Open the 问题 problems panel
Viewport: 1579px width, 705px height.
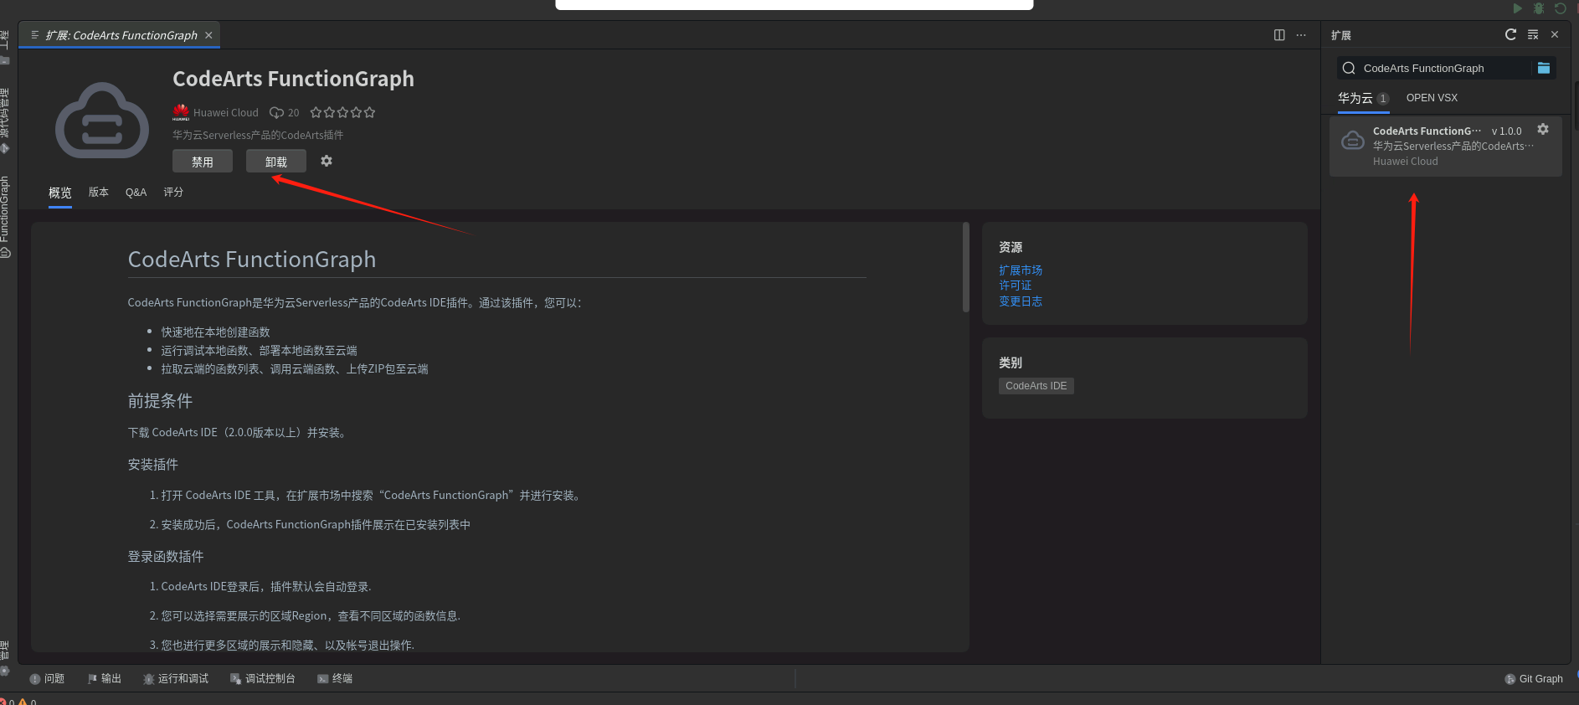pyautogui.click(x=48, y=679)
